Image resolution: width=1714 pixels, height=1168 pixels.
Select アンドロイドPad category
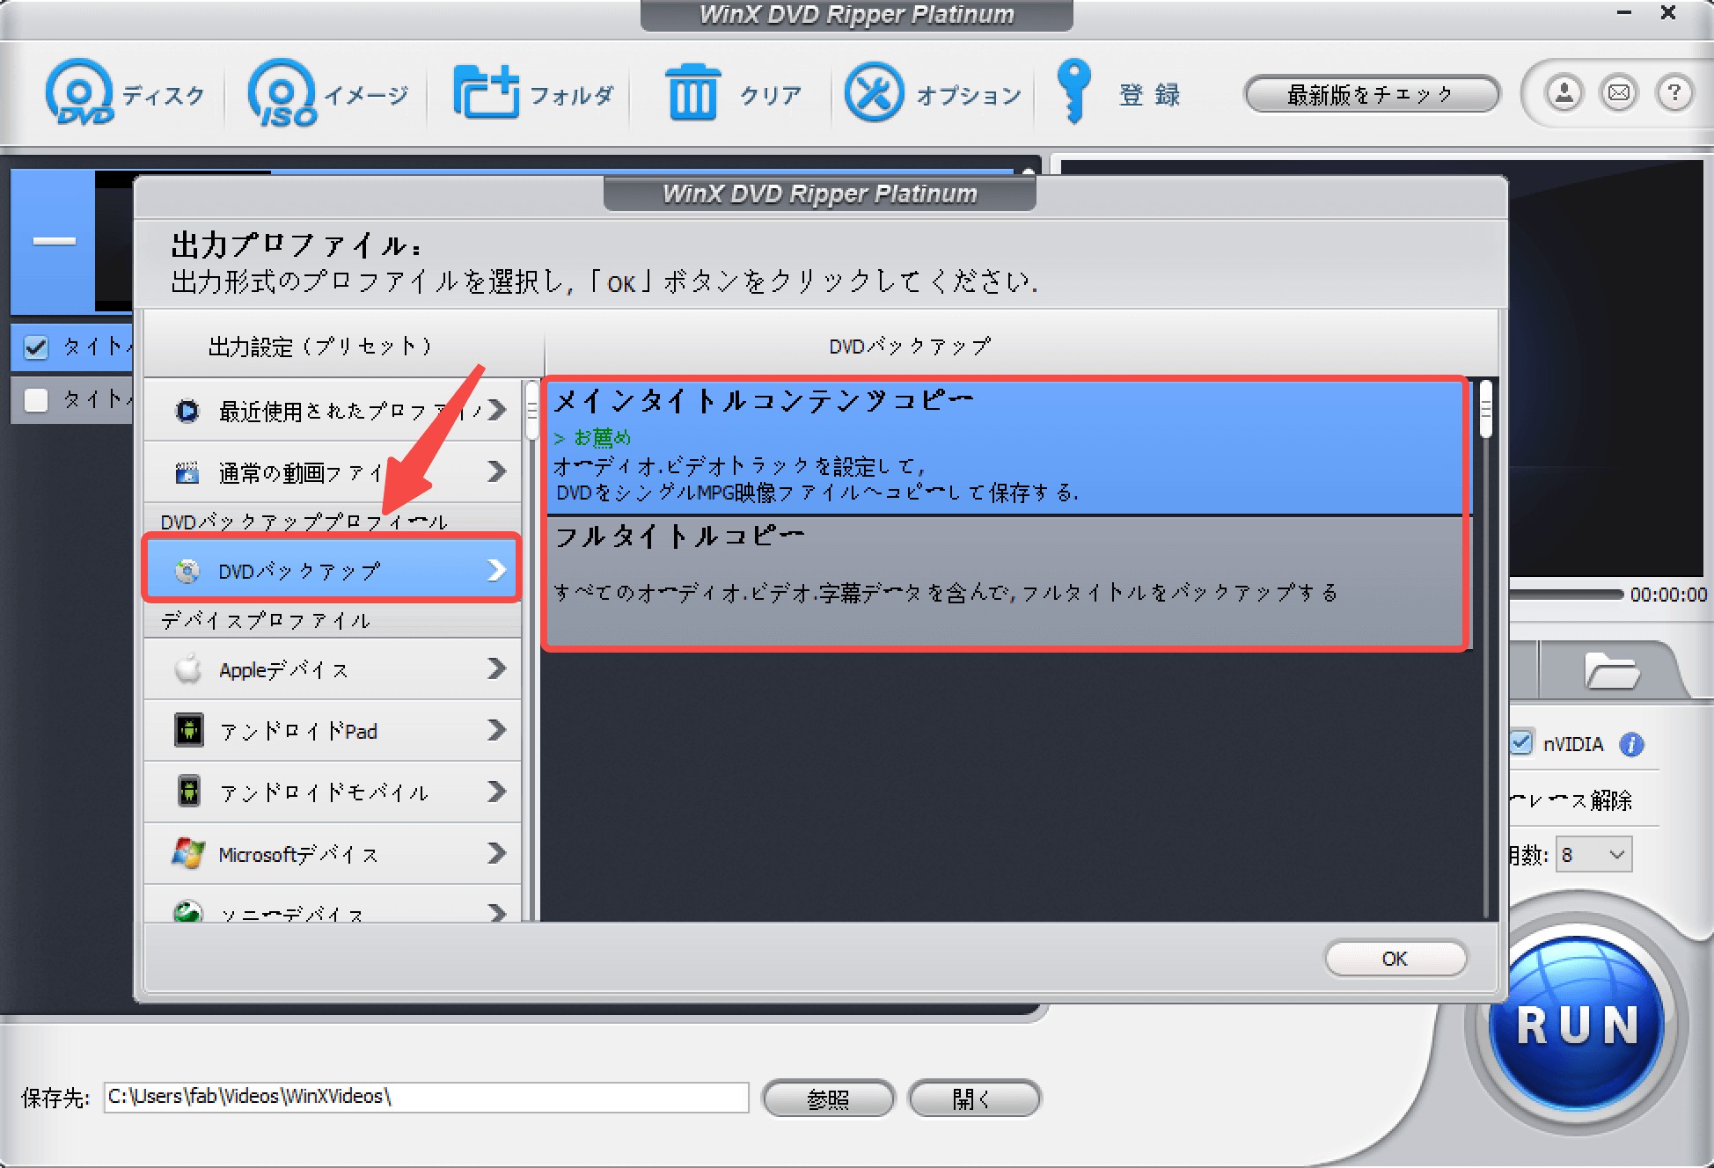pos(333,731)
